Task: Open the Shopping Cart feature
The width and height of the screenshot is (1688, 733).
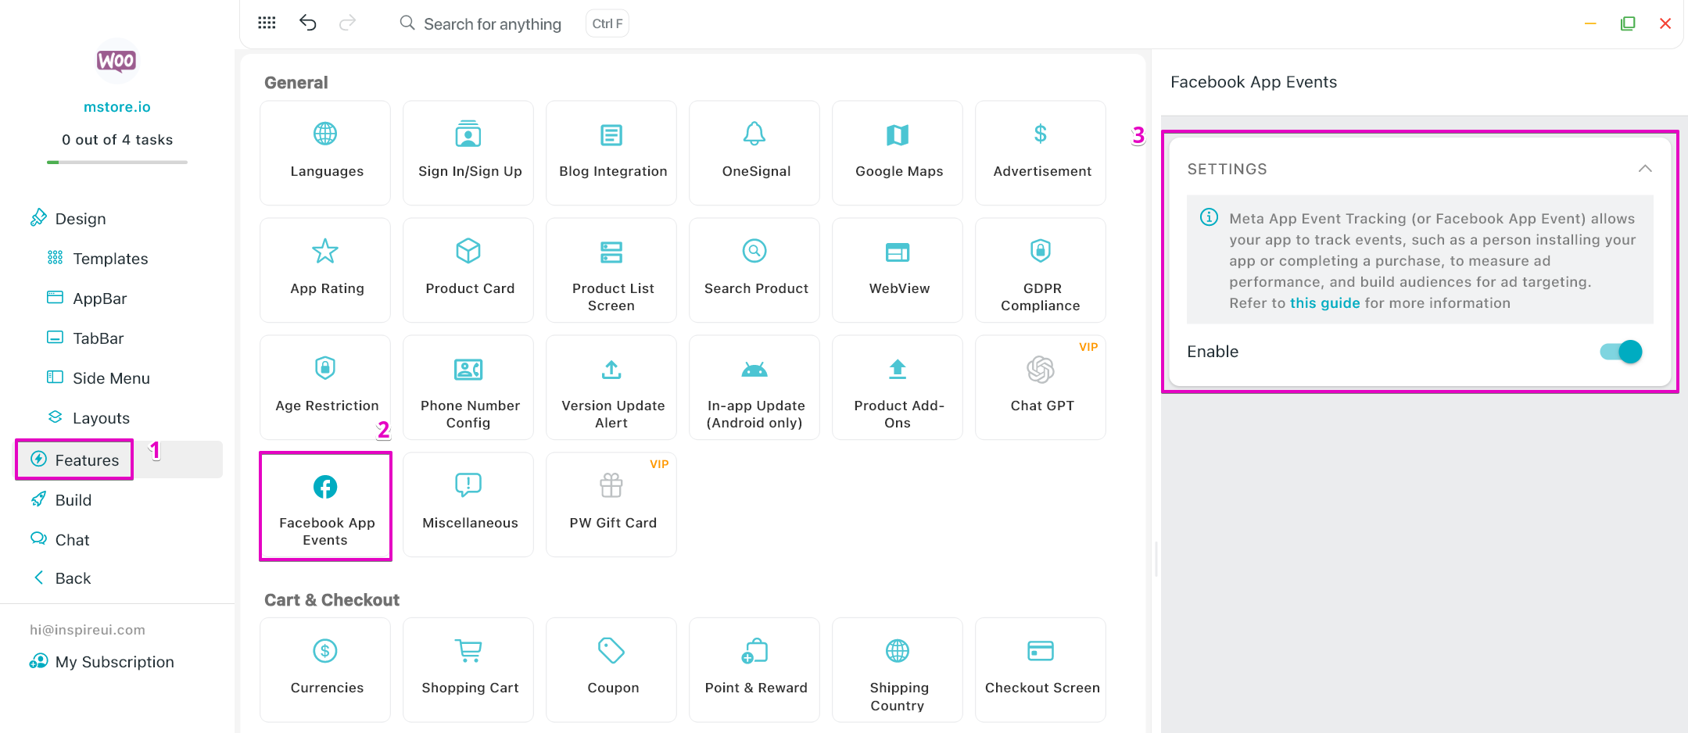Action: [x=468, y=669]
